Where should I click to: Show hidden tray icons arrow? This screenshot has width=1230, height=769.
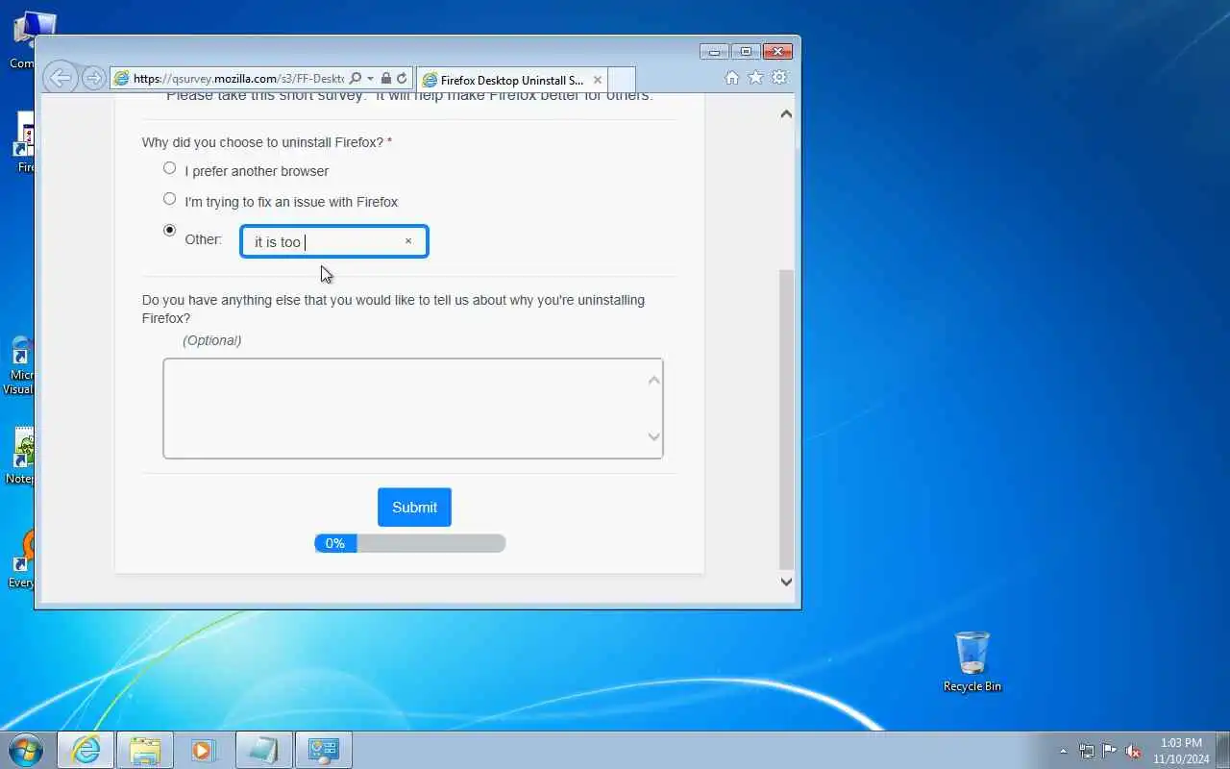(x=1063, y=751)
